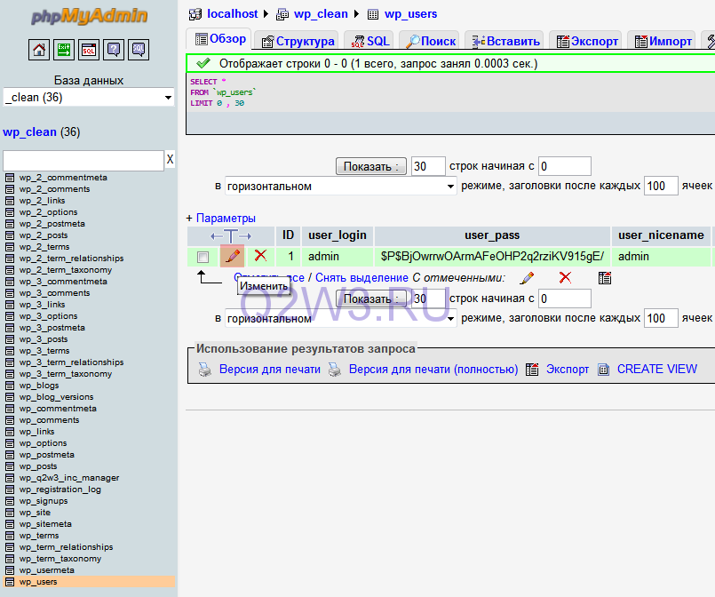Open the upper 'горизонтальном' display mode dropdown
The height and width of the screenshot is (597, 715).
pyautogui.click(x=341, y=186)
